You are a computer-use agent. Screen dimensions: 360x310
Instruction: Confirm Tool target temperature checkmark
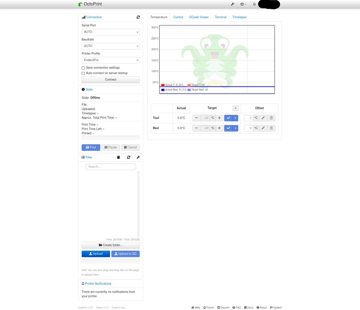coord(229,118)
